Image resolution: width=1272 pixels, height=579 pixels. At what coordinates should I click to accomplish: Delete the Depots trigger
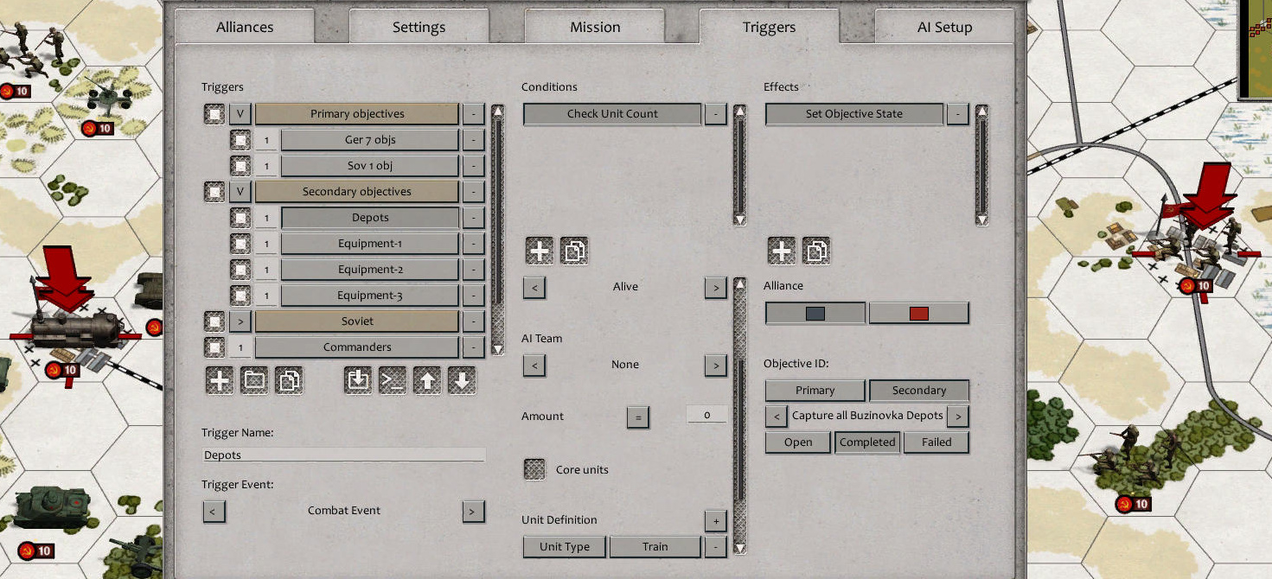coord(473,218)
